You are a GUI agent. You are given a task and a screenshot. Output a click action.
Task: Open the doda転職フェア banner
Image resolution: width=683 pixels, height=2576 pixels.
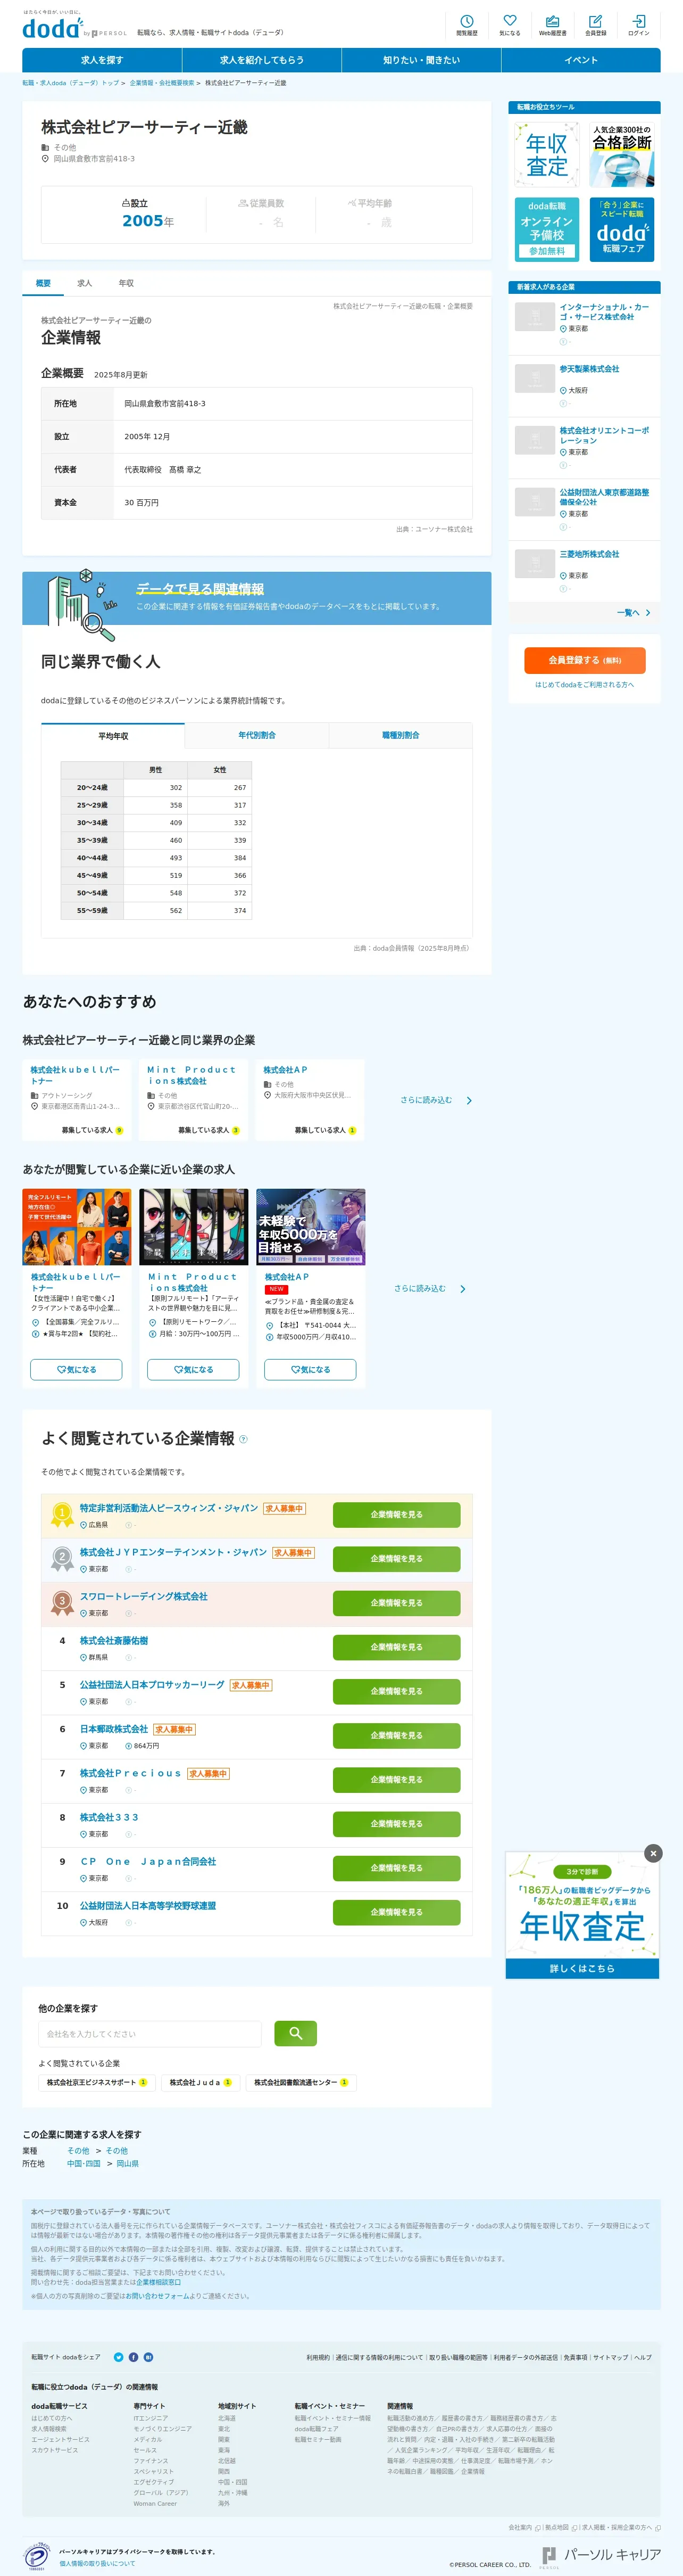coord(621,229)
